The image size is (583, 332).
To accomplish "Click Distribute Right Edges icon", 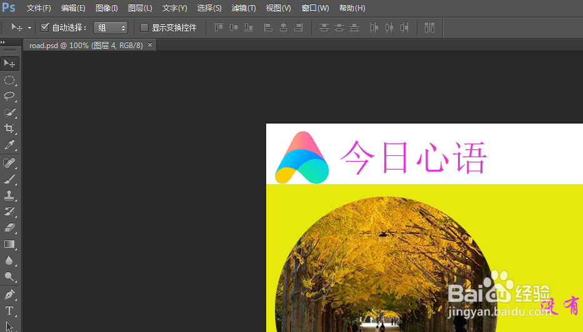I will point(404,27).
